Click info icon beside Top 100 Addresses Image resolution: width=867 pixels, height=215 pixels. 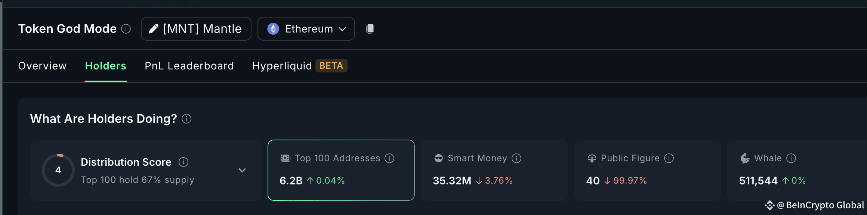(389, 158)
